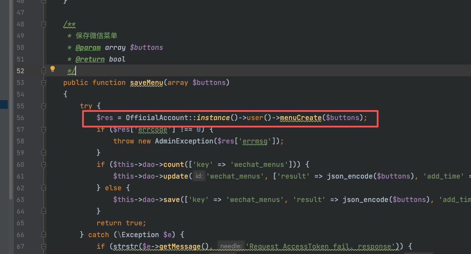This screenshot has width=471, height=254.
Task: Click the menuCreate method call
Action: click(x=301, y=118)
